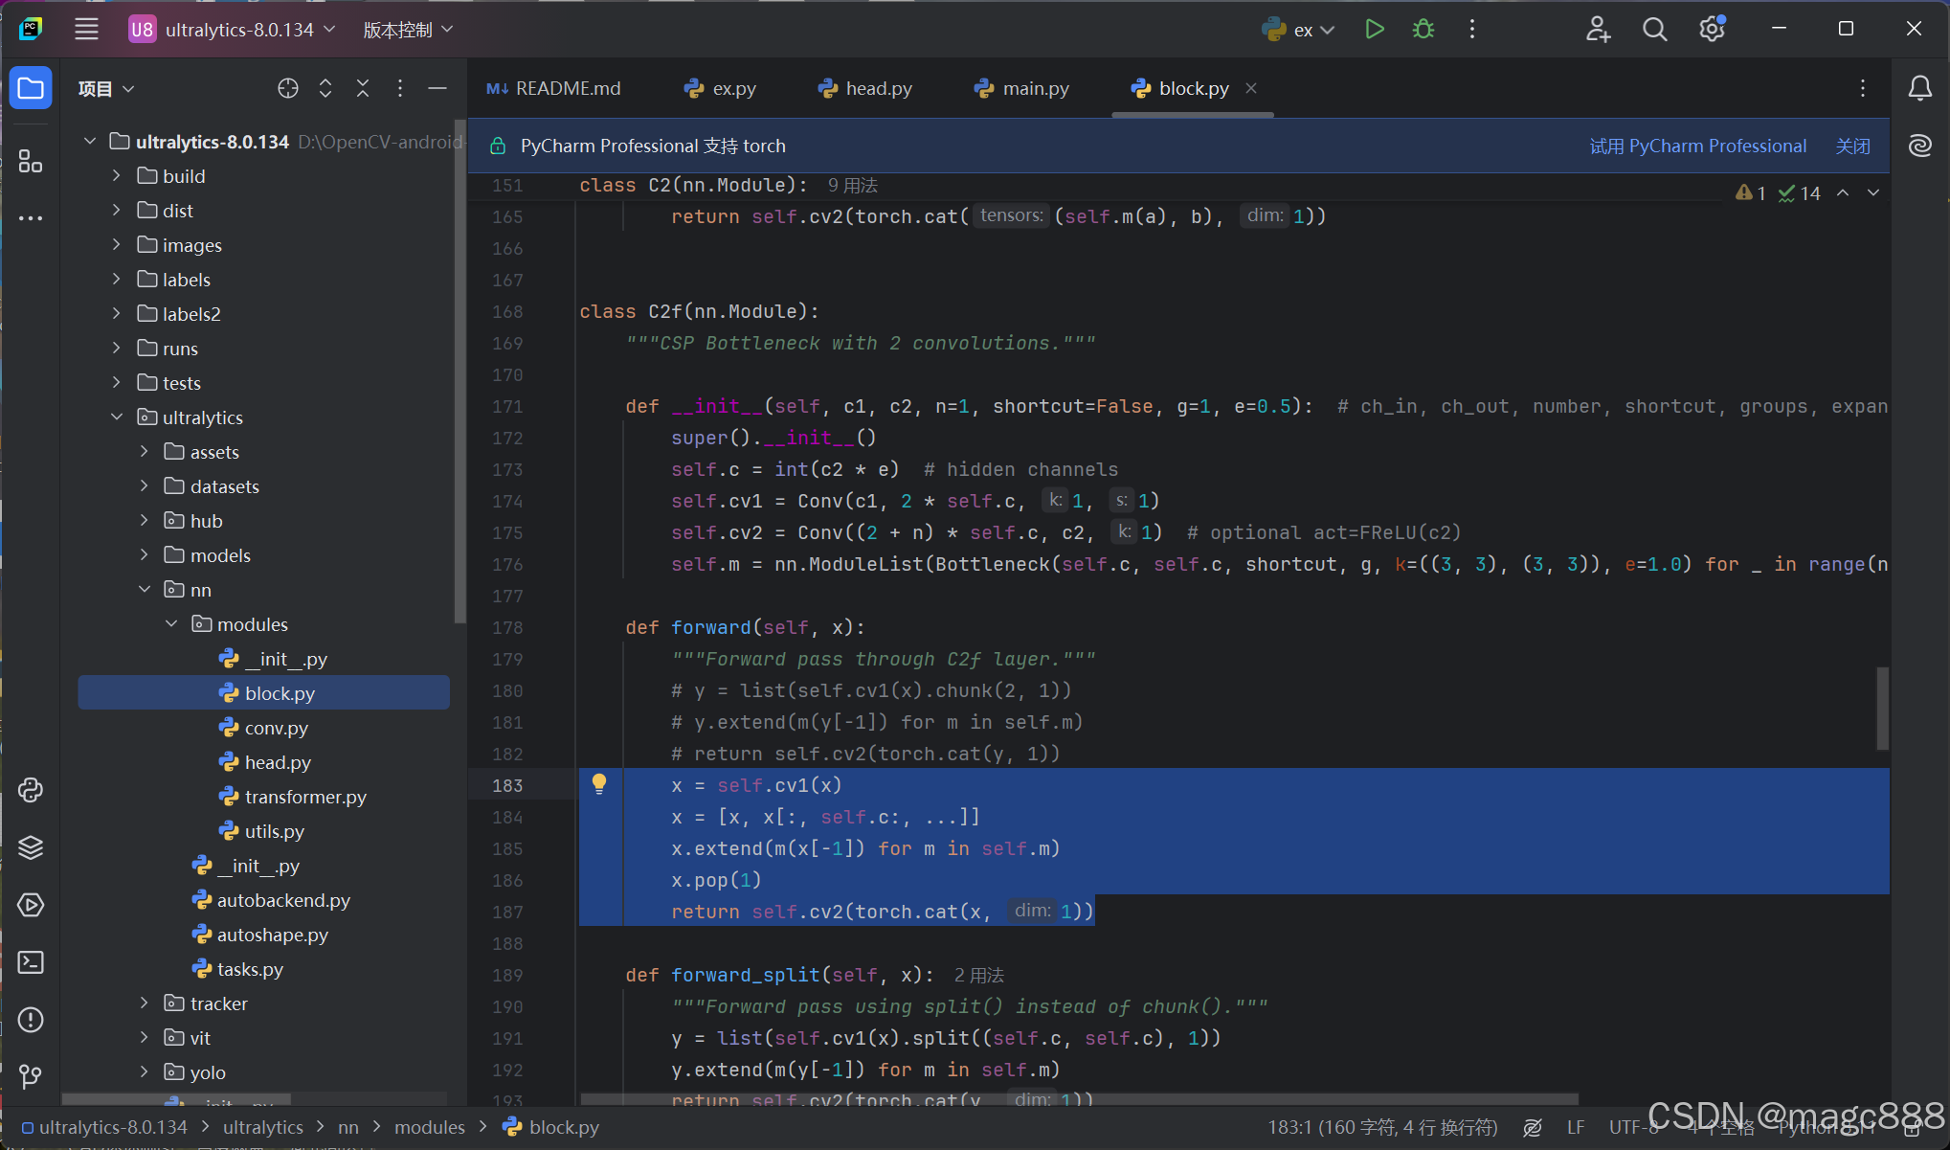Image resolution: width=1950 pixels, height=1150 pixels.
Task: Click 试用 PyCharm Professional link
Action: (x=1697, y=146)
